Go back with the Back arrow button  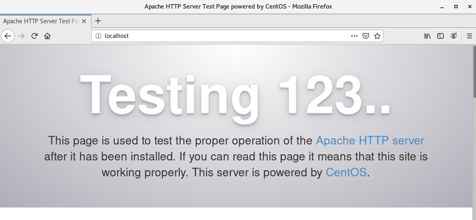(x=8, y=36)
